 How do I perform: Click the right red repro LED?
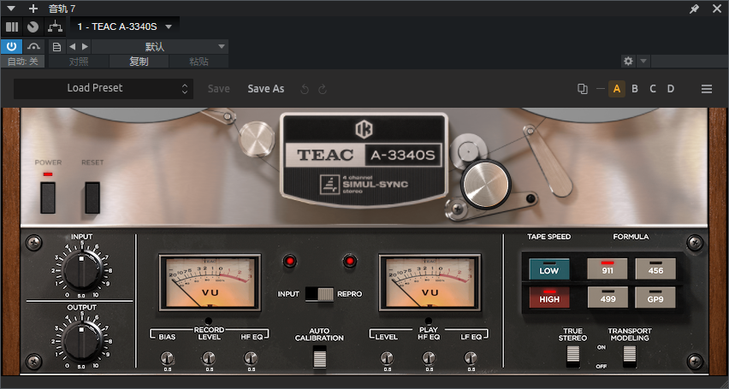(x=350, y=262)
